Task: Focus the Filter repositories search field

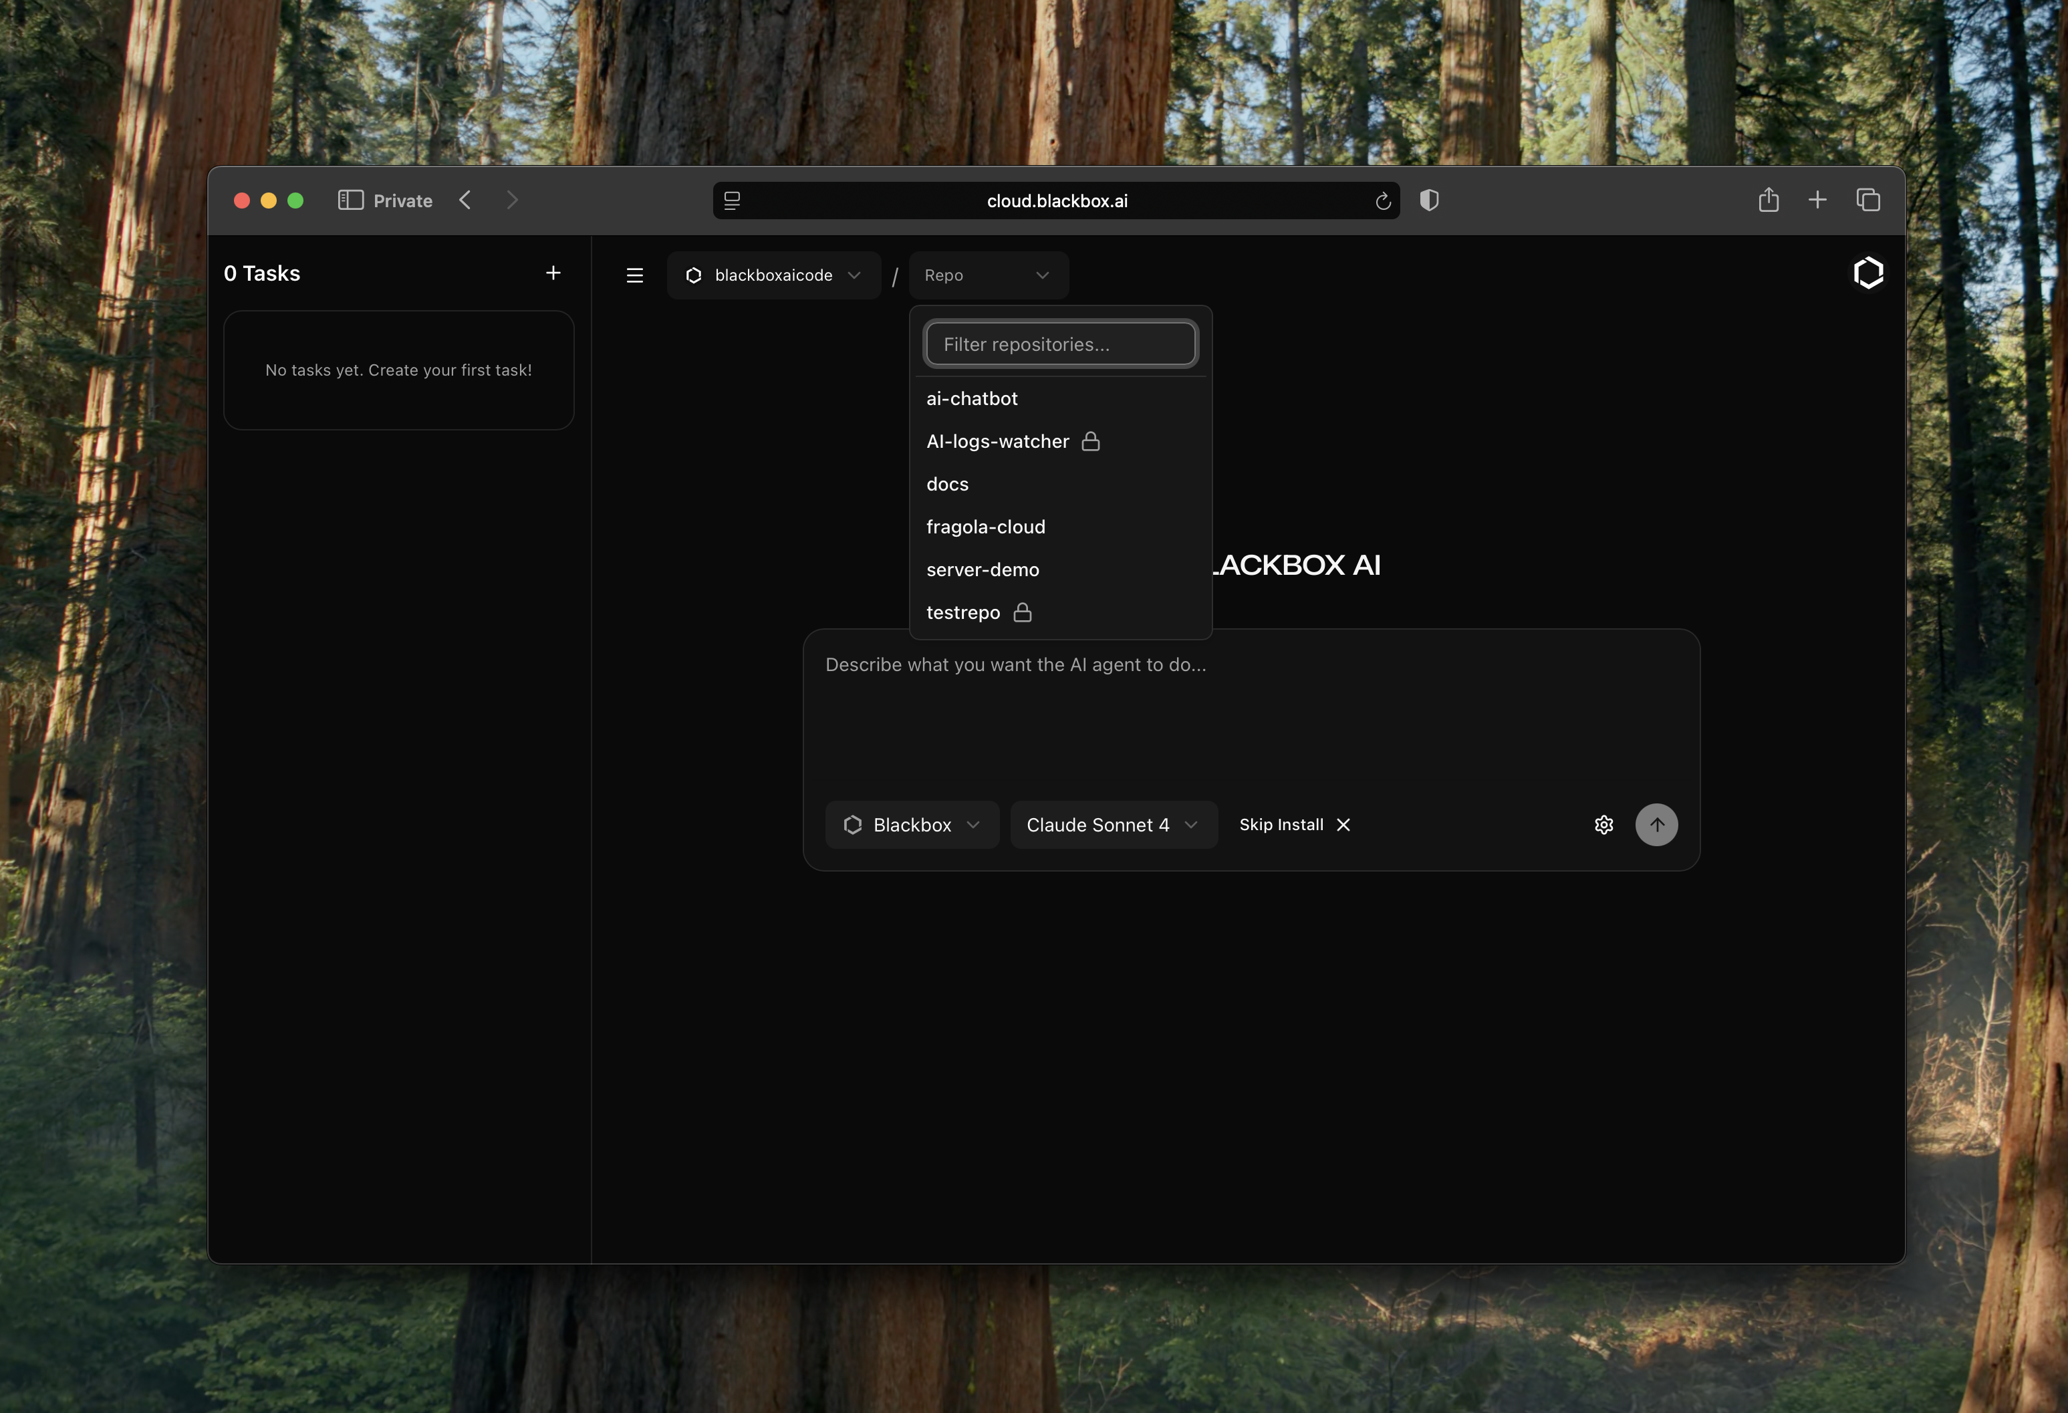Action: (x=1060, y=344)
